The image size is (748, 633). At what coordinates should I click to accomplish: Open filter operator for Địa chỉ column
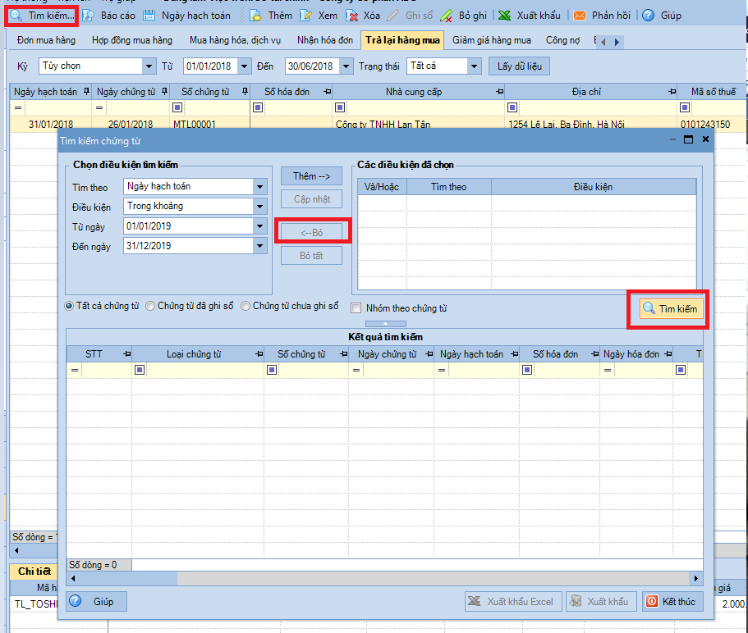click(512, 107)
